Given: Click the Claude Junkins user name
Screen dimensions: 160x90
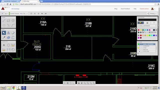Looking at the screenshot, I should click(x=144, y=9).
